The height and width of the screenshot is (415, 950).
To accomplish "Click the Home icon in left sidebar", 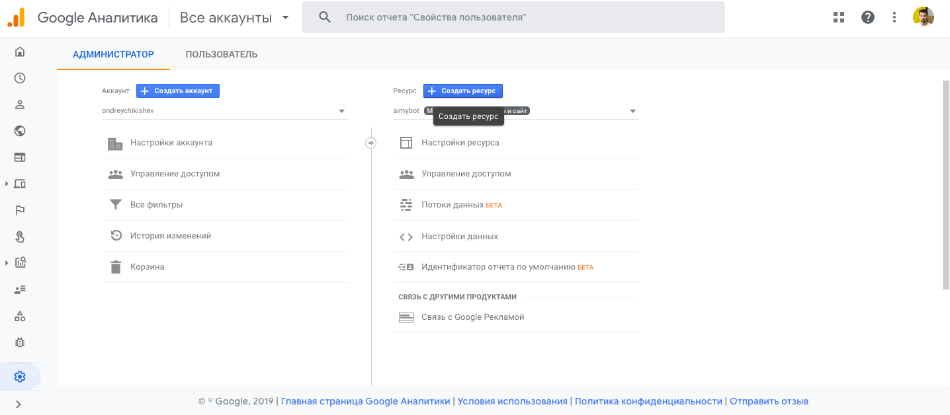I will tap(20, 52).
